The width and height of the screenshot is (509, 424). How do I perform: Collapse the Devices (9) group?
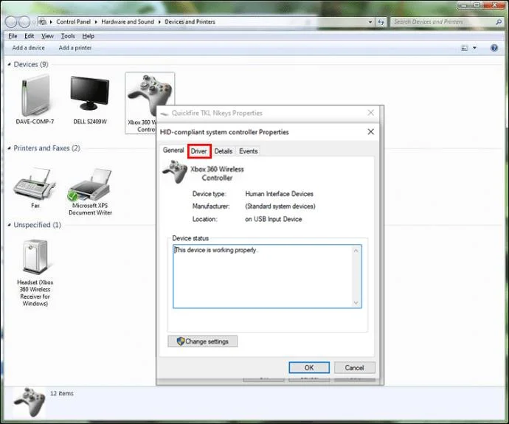(9, 64)
